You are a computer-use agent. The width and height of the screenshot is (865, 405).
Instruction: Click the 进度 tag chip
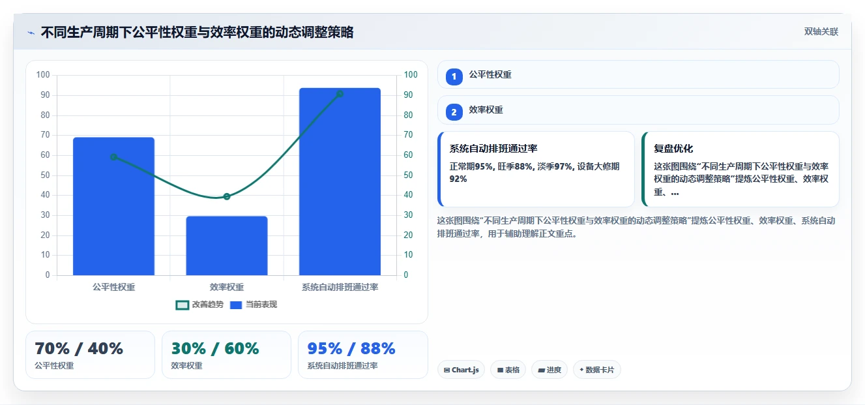[550, 370]
